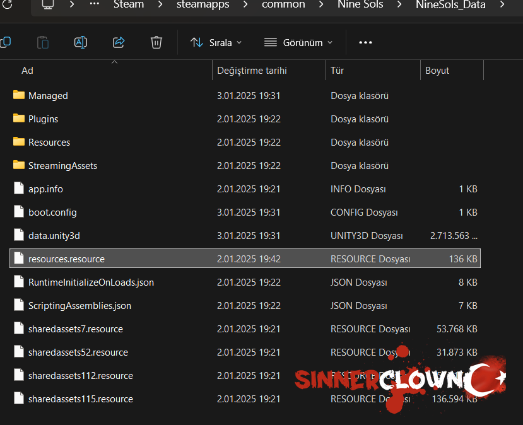The width and height of the screenshot is (523, 425).
Task: Sort by the Boyut column header
Action: click(x=437, y=71)
